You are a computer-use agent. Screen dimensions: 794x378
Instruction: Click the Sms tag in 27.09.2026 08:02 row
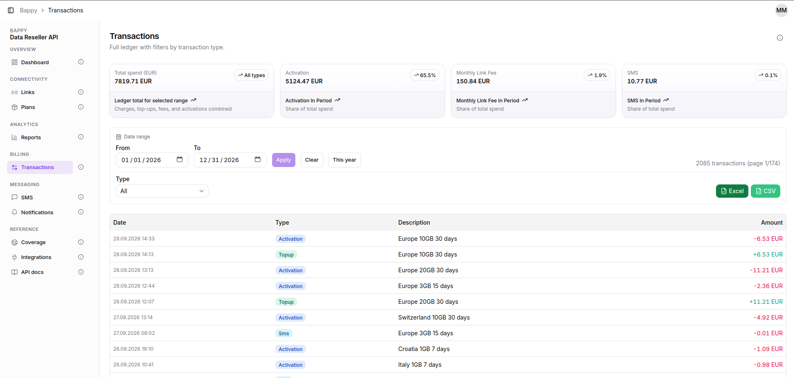tap(284, 333)
